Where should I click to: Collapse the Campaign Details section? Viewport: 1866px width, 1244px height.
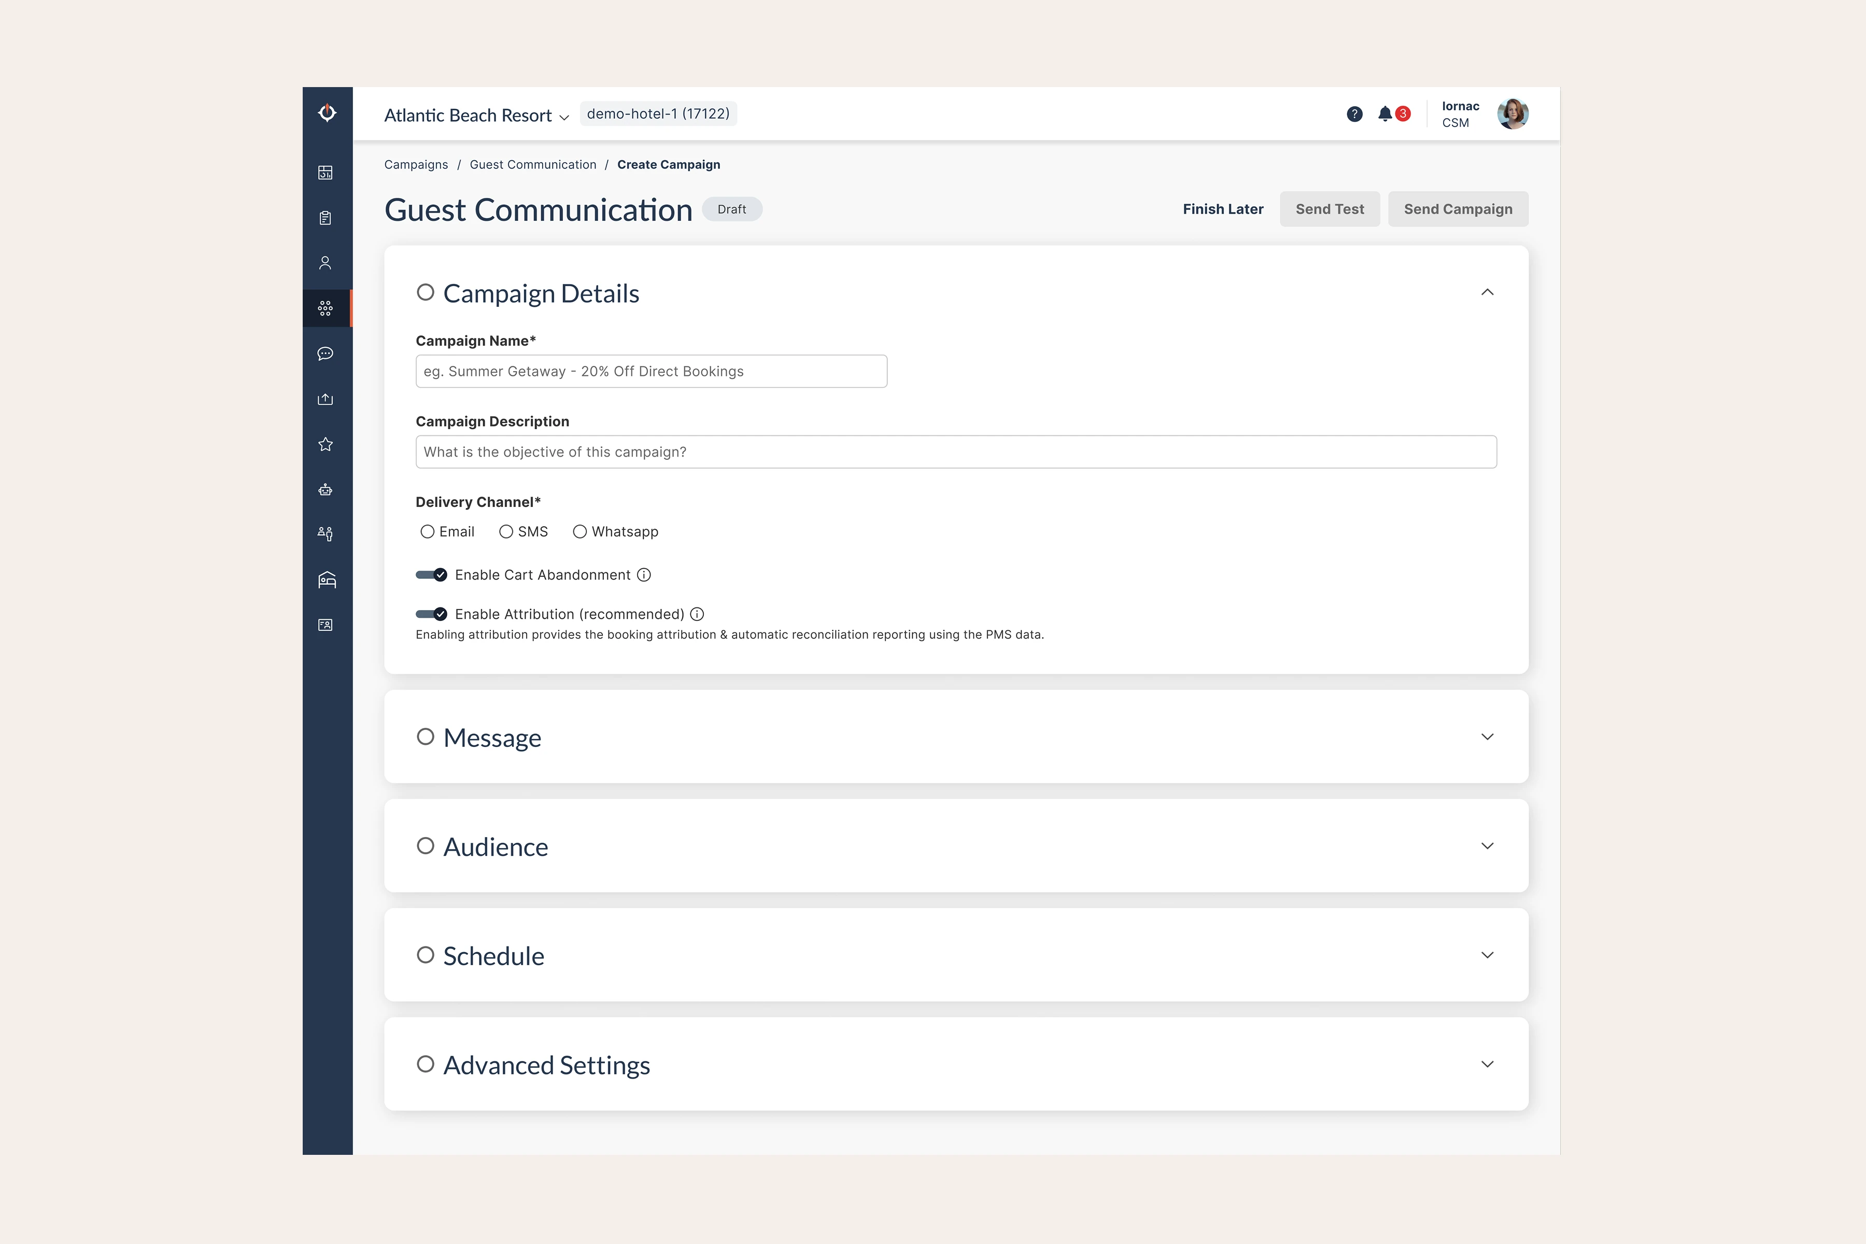pyautogui.click(x=1488, y=292)
